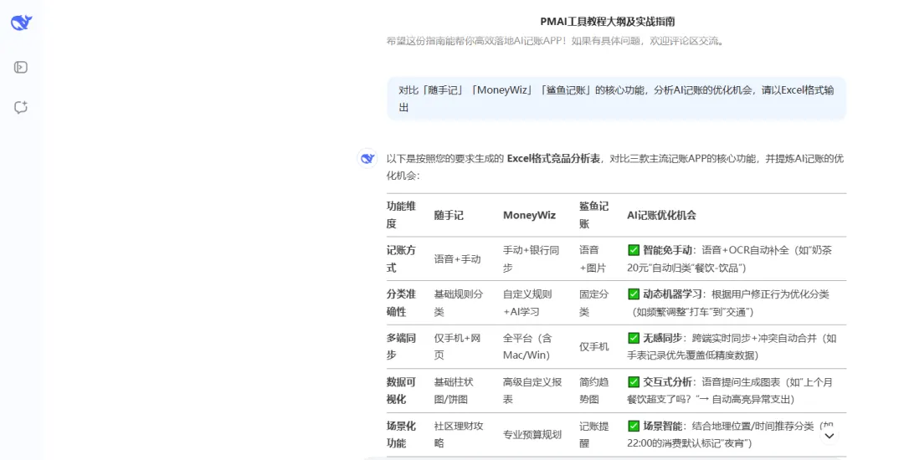Click green check mark before 场景智能
This screenshot has width=904, height=460.
pos(634,425)
